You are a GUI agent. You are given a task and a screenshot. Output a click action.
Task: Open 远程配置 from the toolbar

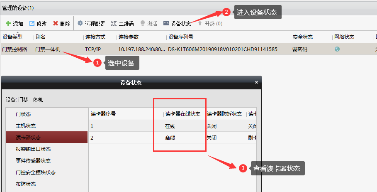[x=95, y=24]
